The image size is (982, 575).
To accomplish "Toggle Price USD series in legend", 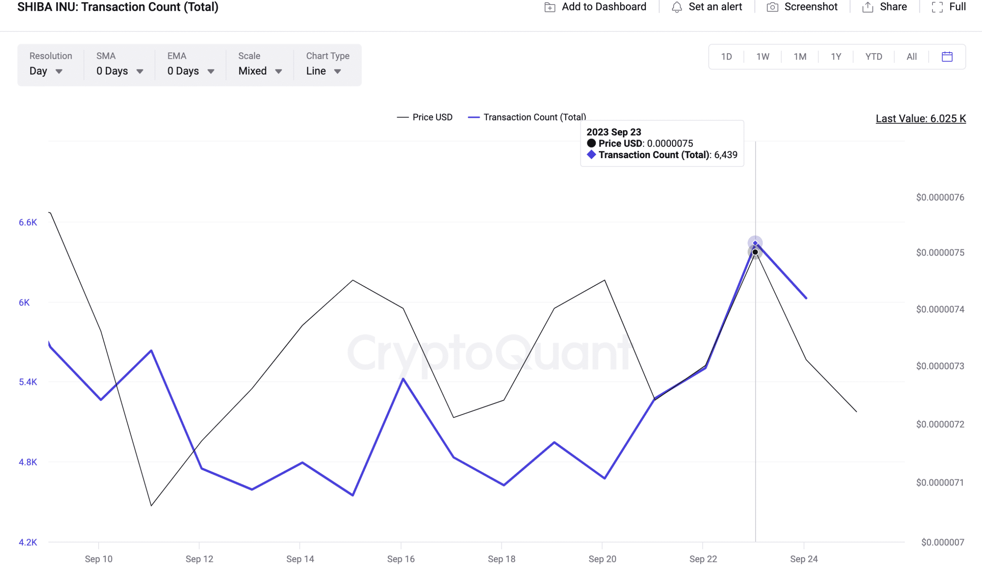I will [x=432, y=117].
